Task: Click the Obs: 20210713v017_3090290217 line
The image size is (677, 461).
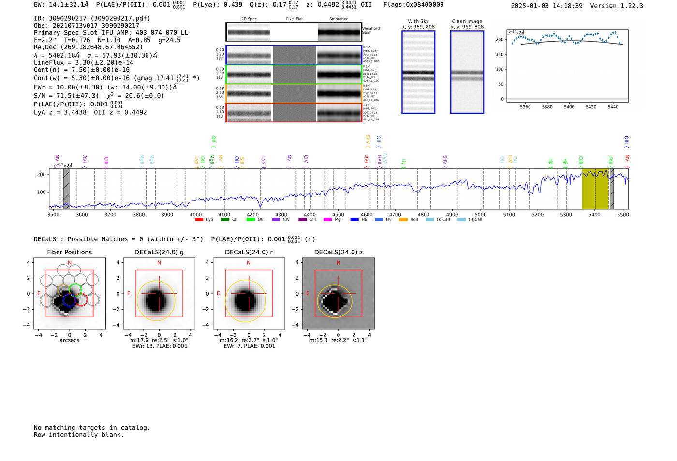Action: click(x=87, y=26)
